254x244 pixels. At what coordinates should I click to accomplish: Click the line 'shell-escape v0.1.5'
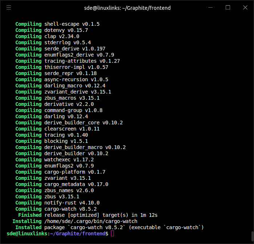pos(72,24)
